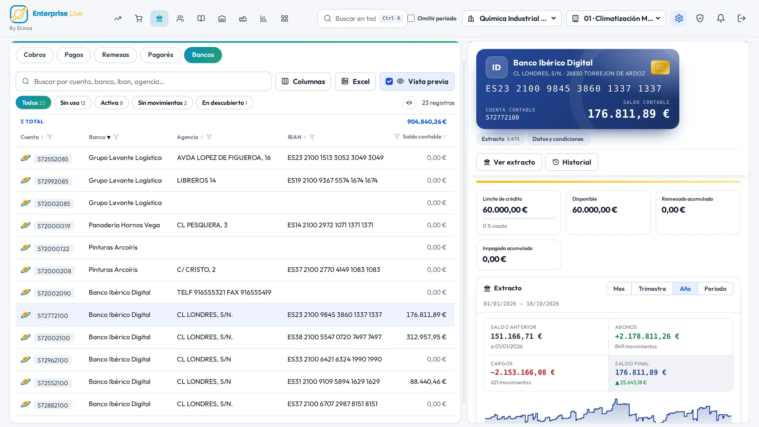Click the Ver extracto button
The height and width of the screenshot is (427, 759).
click(x=509, y=162)
